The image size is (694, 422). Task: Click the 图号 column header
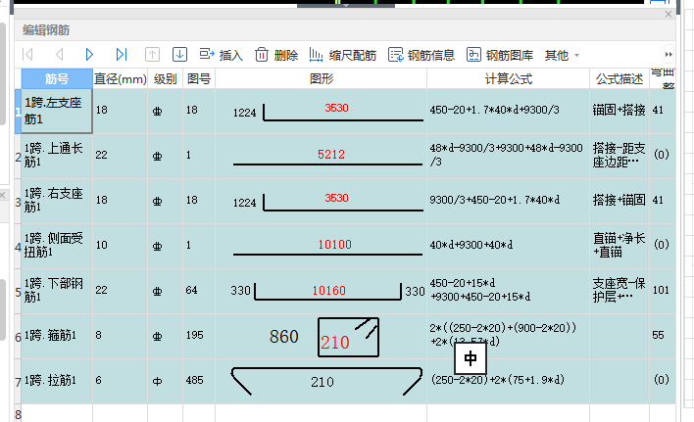point(199,79)
